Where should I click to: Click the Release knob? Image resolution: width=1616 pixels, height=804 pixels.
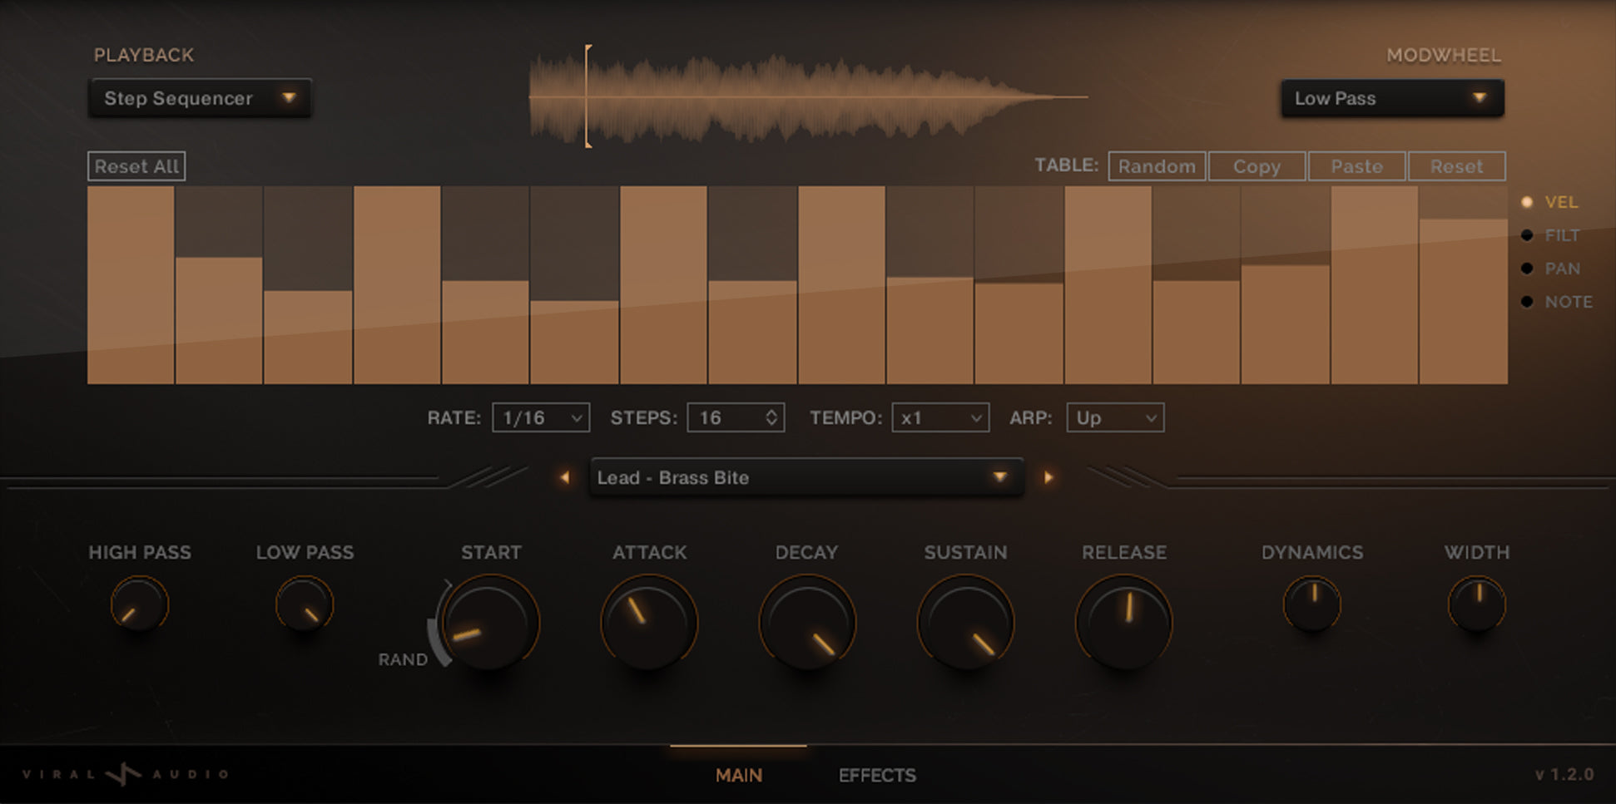click(1124, 623)
